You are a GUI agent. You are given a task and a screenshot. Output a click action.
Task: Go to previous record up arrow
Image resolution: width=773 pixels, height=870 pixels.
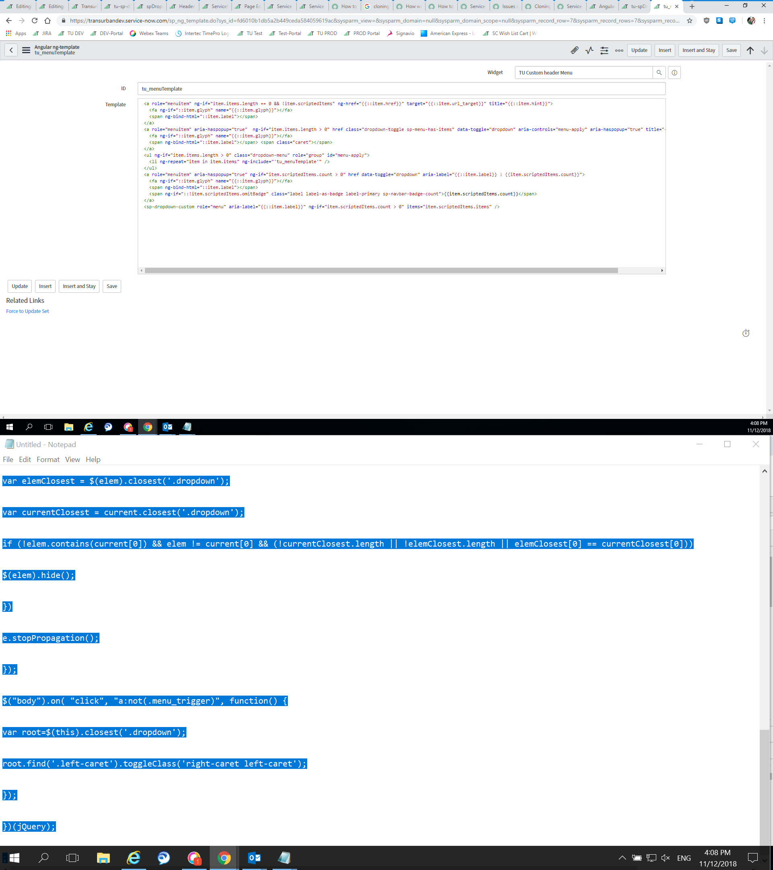pyautogui.click(x=750, y=50)
